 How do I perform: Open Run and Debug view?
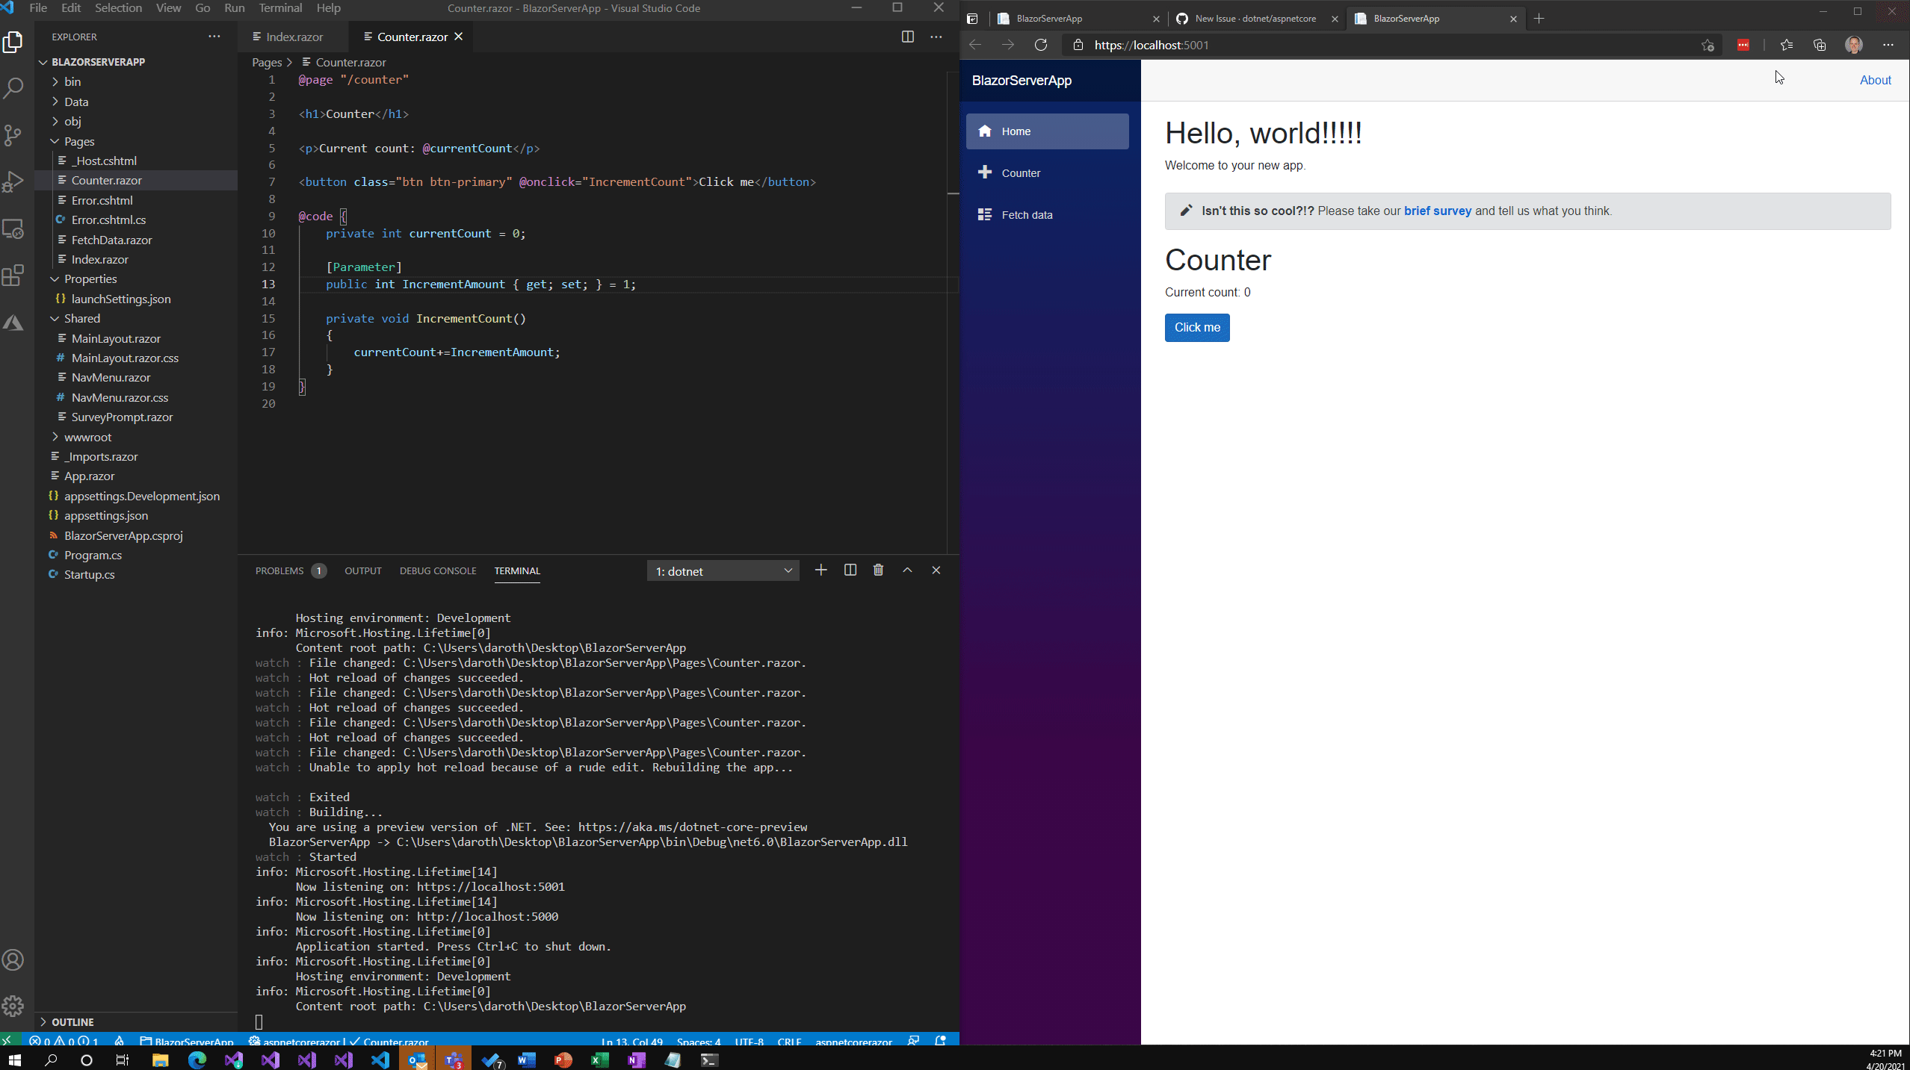13,181
